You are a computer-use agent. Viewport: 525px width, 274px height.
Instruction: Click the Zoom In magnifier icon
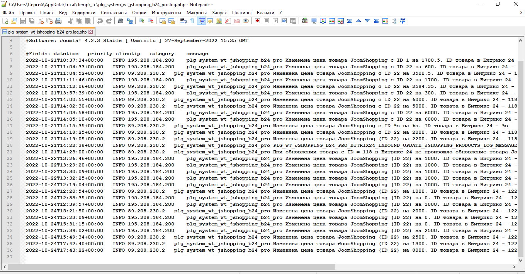tap(142, 21)
